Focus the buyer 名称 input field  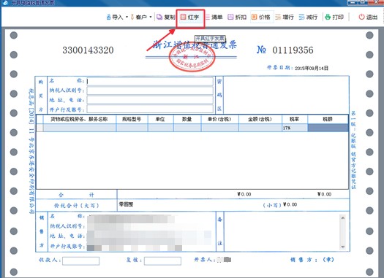coord(150,81)
